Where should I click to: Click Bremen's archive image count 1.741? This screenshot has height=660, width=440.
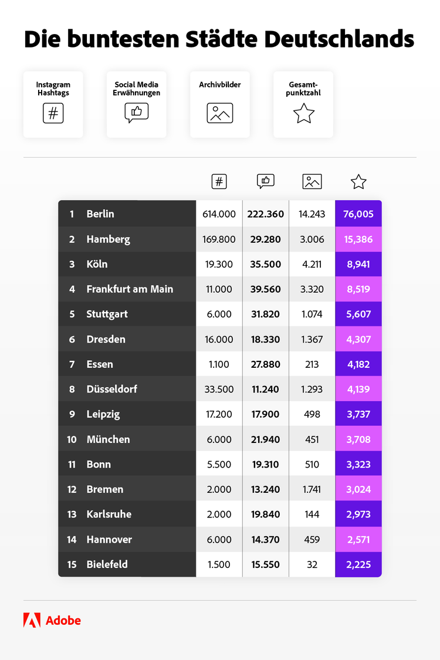pyautogui.click(x=312, y=489)
